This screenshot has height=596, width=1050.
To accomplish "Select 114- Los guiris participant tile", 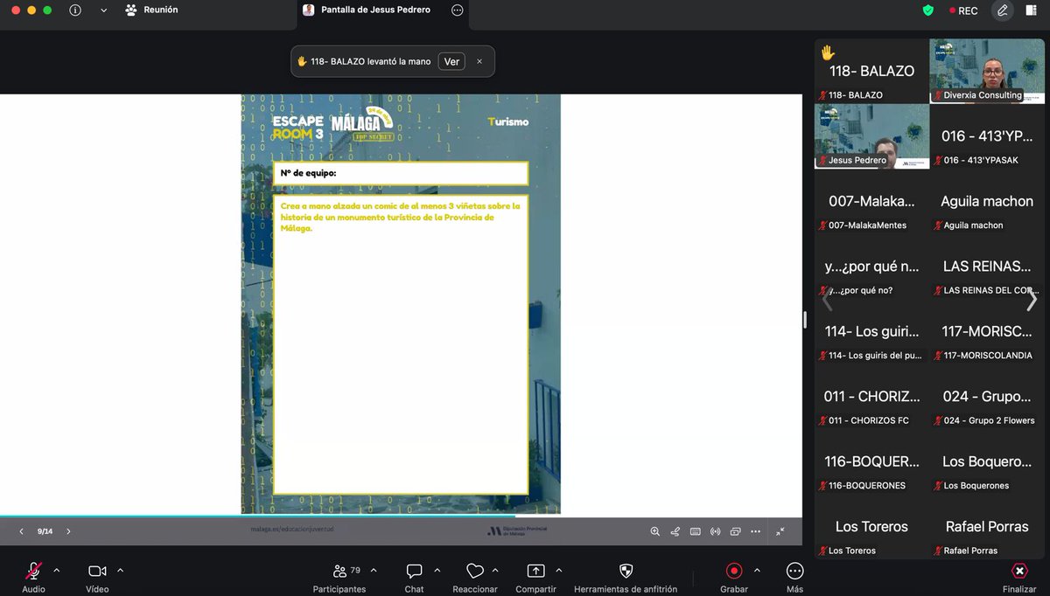I will pos(871,331).
